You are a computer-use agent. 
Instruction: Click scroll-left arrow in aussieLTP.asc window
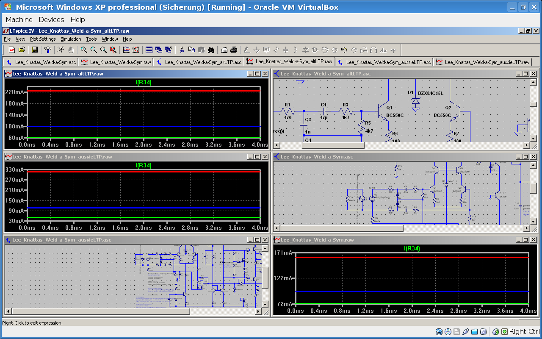7,311
